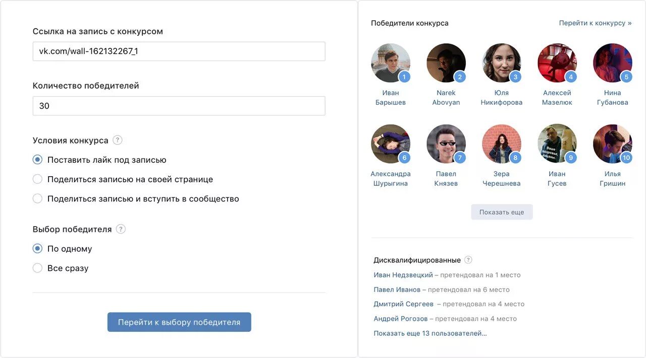Click the contest post link input field
This screenshot has width=646, height=358.
[179, 51]
